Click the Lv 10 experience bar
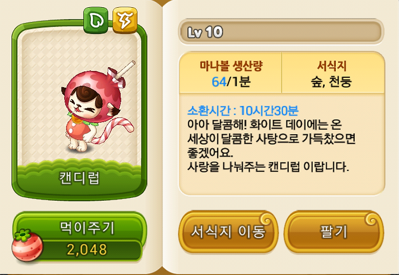The width and height of the screenshot is (399, 275). (281, 32)
